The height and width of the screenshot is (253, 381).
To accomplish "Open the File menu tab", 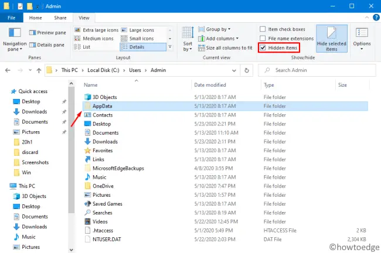I will coord(11,18).
